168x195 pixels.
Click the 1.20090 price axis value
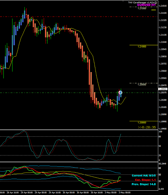[x=163, y=115]
